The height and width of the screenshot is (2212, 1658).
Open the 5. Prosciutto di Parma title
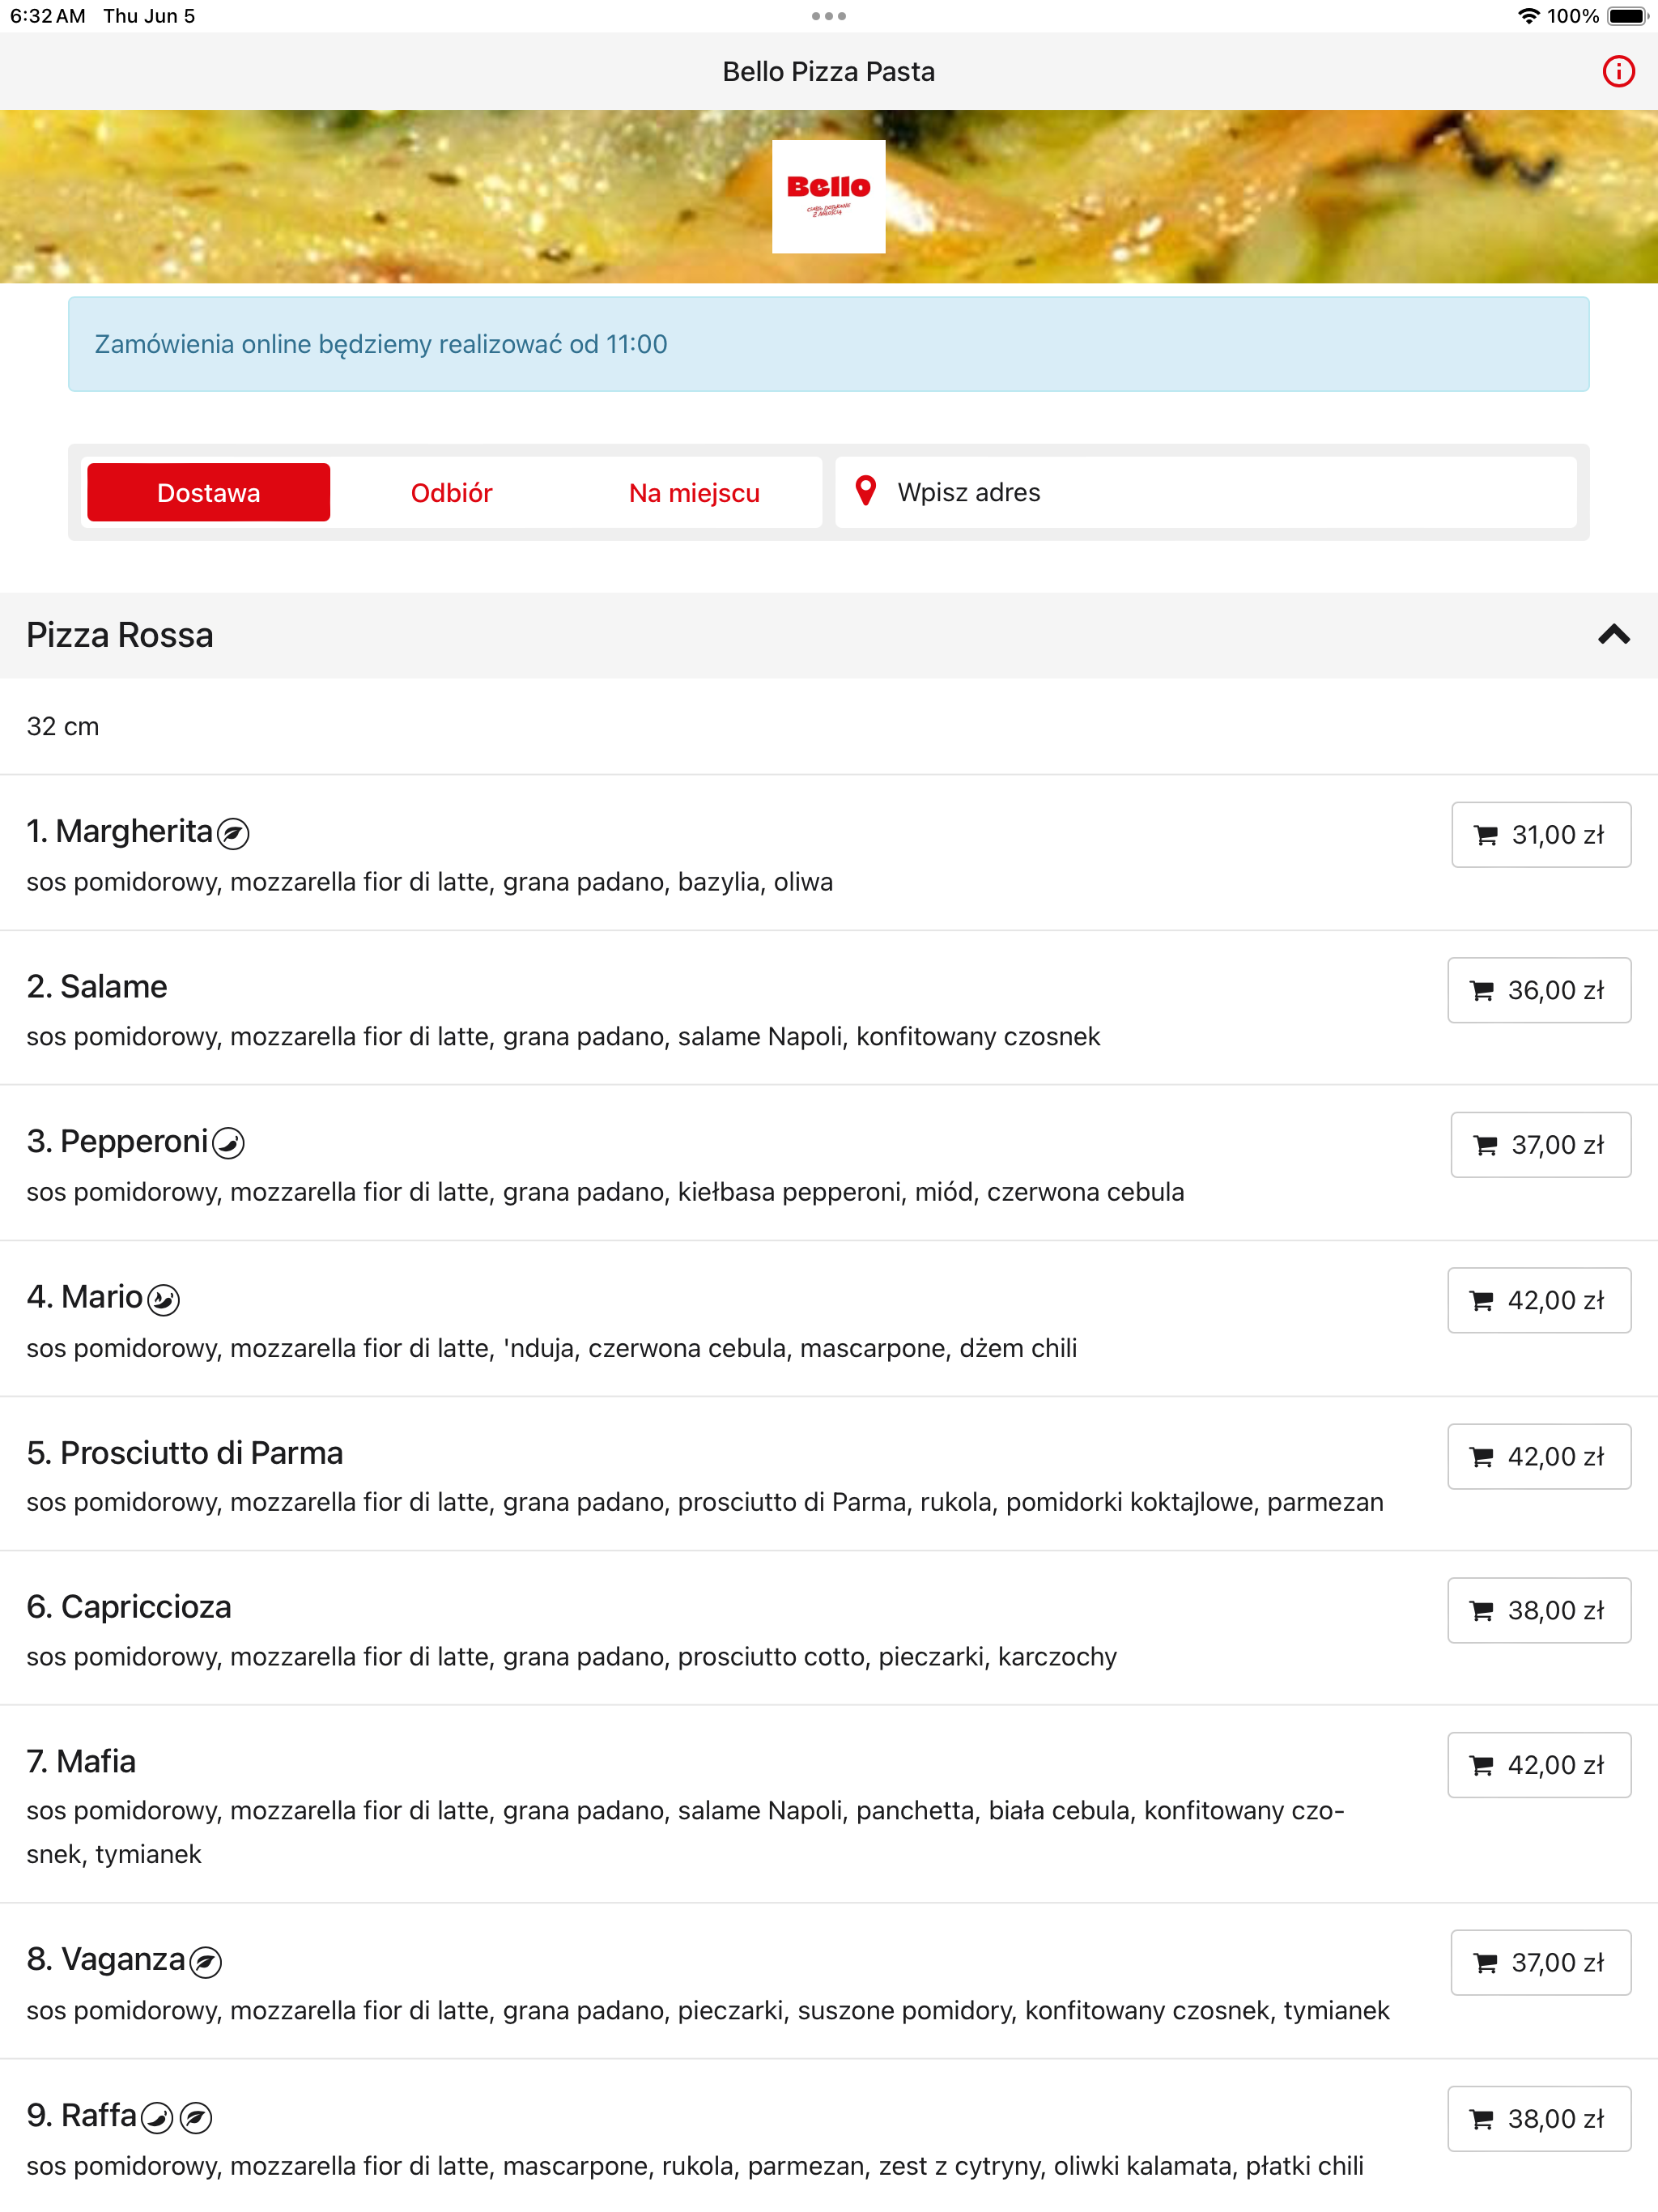pos(185,1452)
